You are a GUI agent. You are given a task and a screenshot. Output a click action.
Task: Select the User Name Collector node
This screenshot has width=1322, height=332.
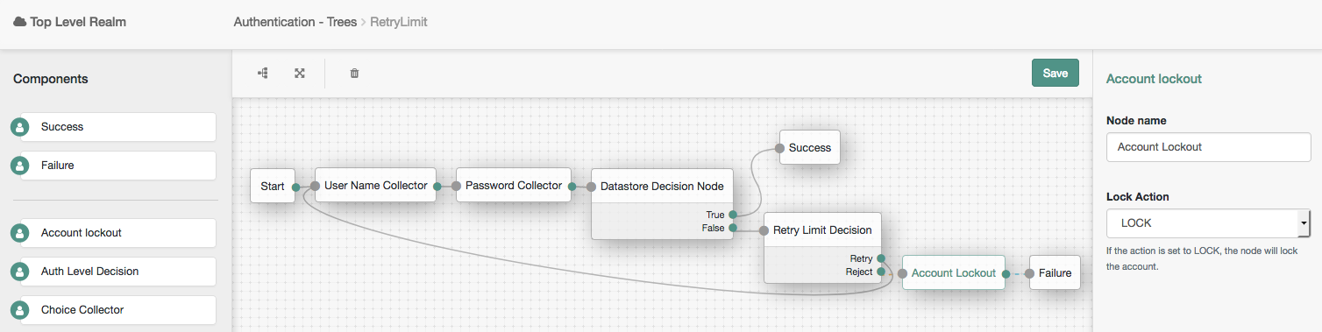[x=375, y=185]
